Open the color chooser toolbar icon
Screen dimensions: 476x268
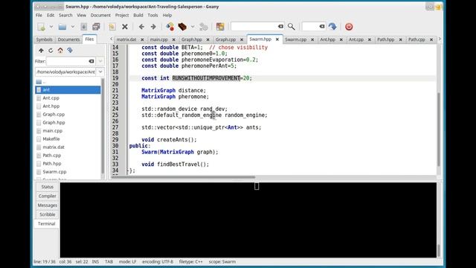220,27
